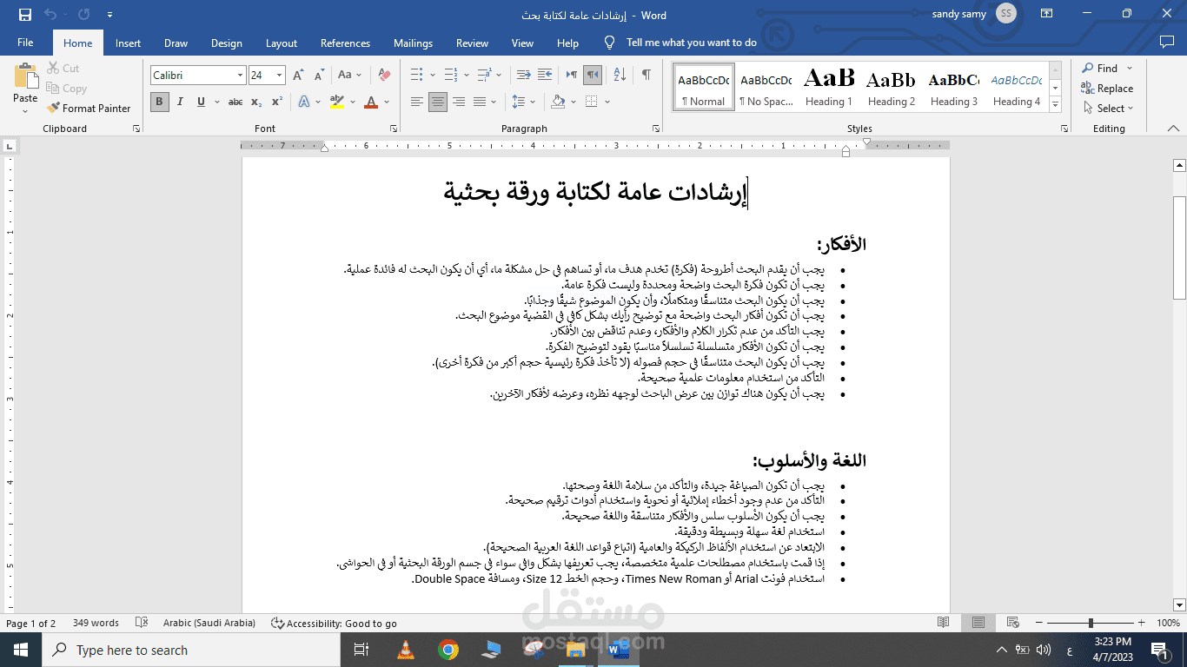This screenshot has height=667, width=1187.
Task: Toggle center alignment
Action: (x=438, y=102)
